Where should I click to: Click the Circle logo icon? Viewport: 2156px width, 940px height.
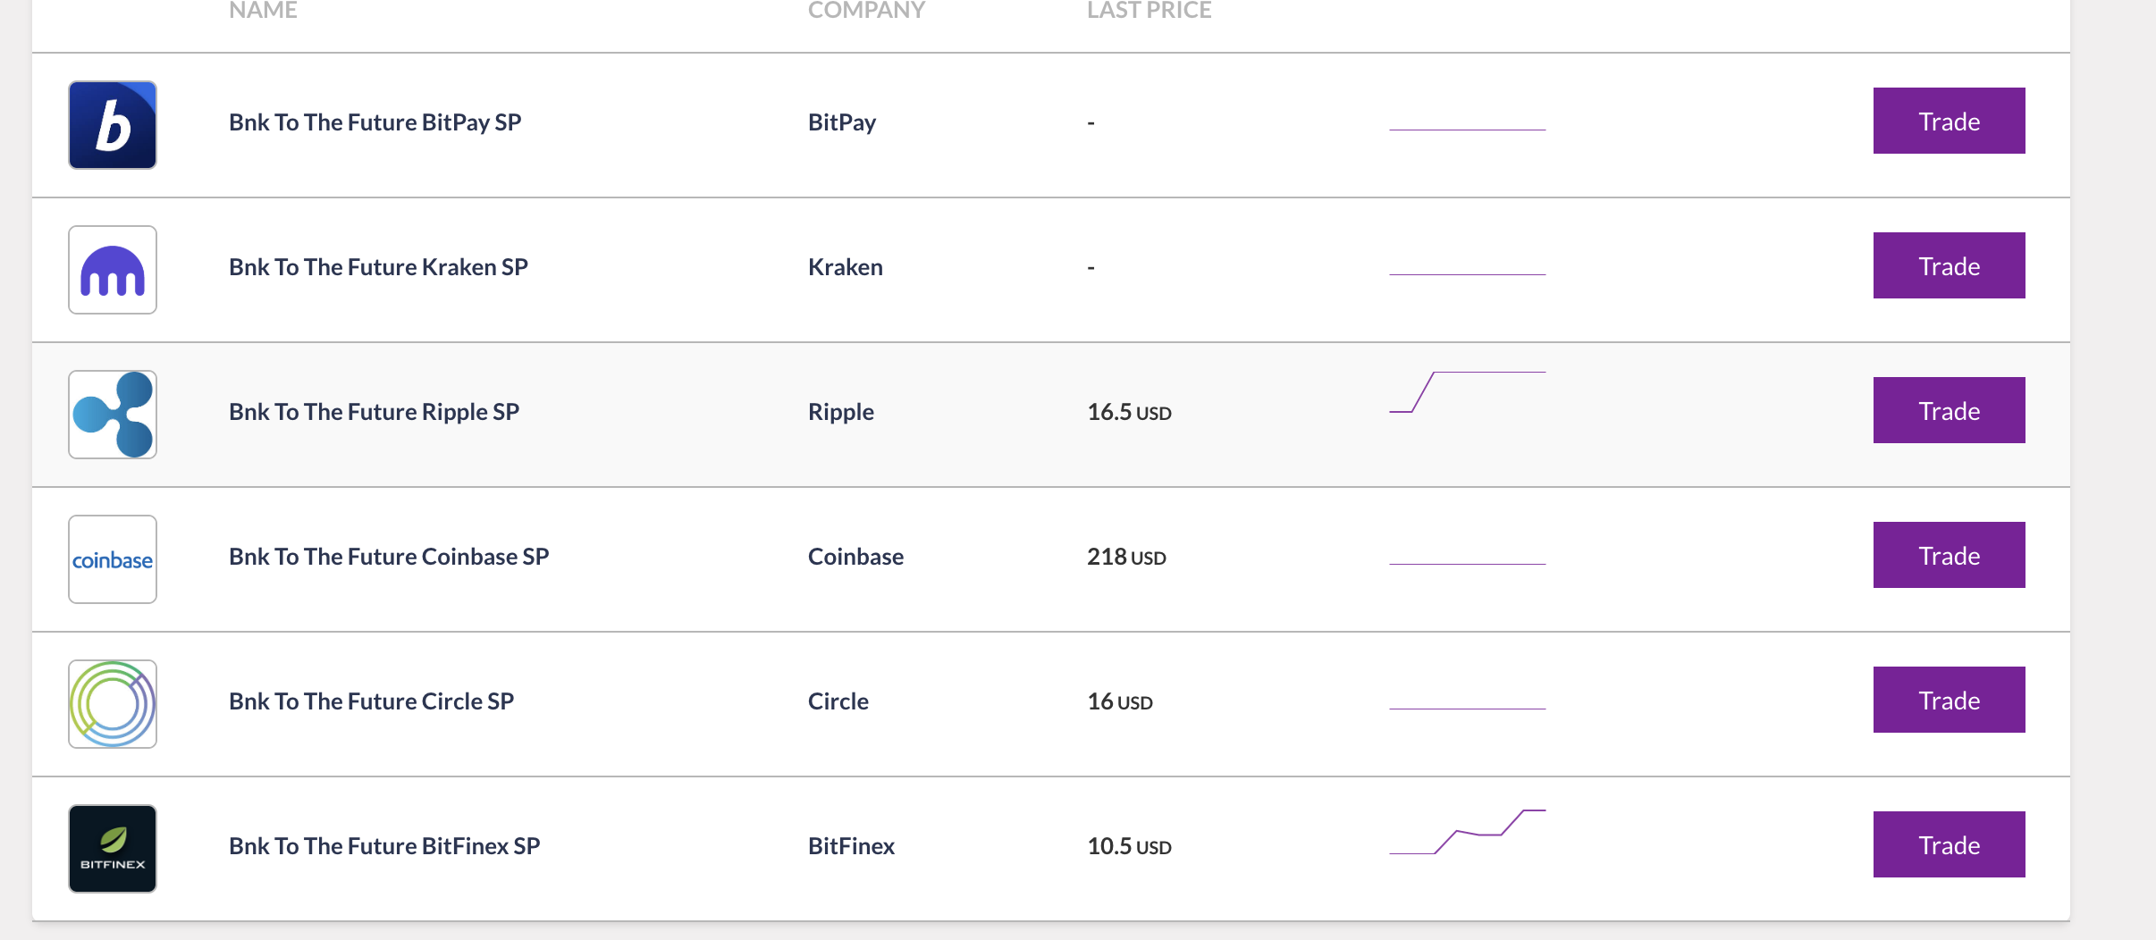coord(113,704)
